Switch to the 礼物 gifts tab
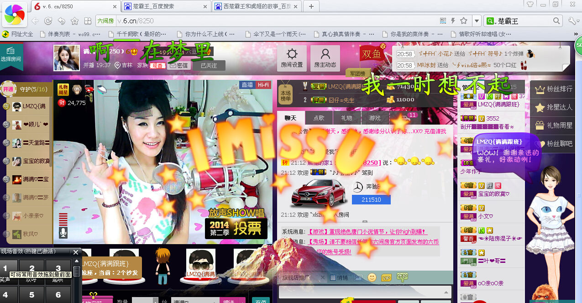The height and width of the screenshot is (303, 582). tap(346, 118)
